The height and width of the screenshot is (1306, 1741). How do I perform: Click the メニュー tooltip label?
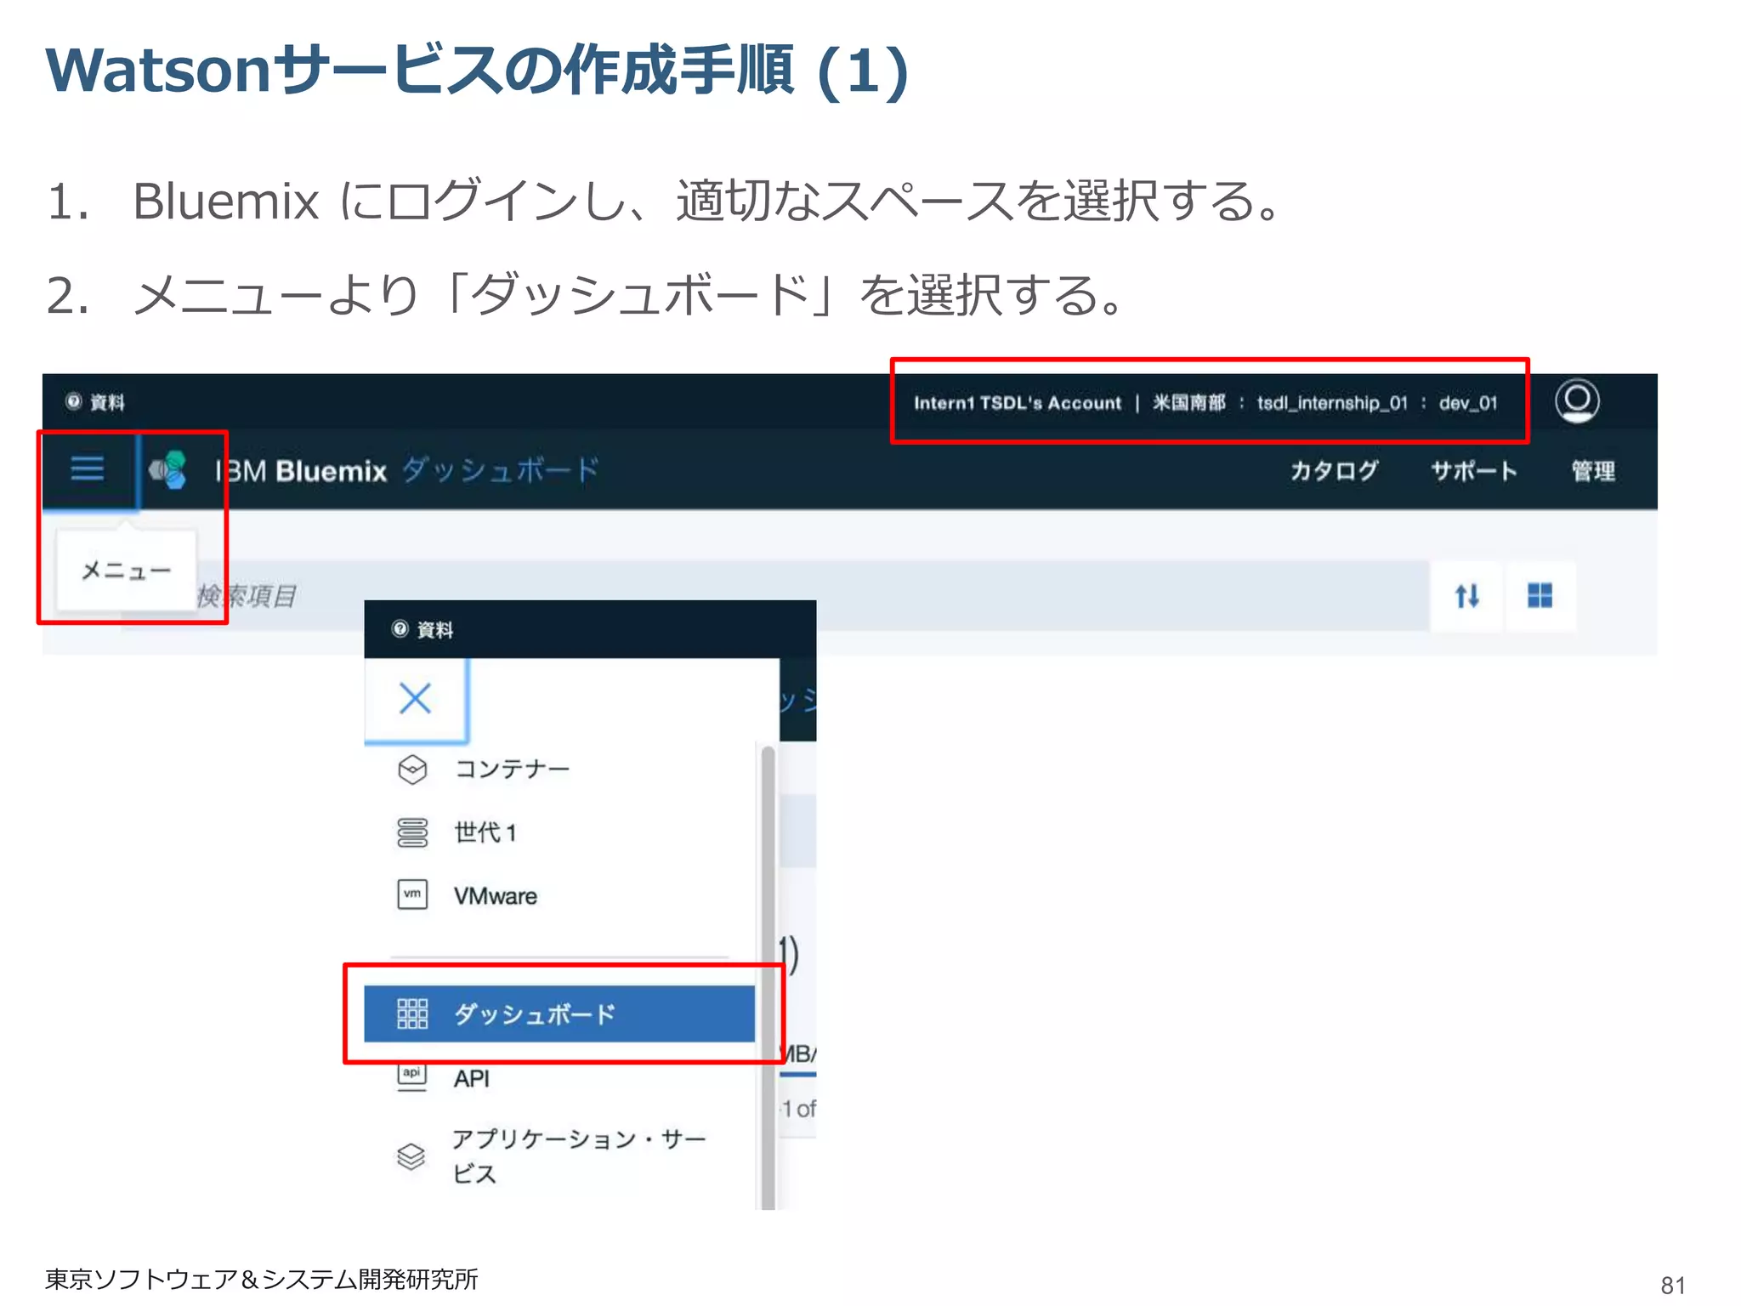[x=126, y=570]
